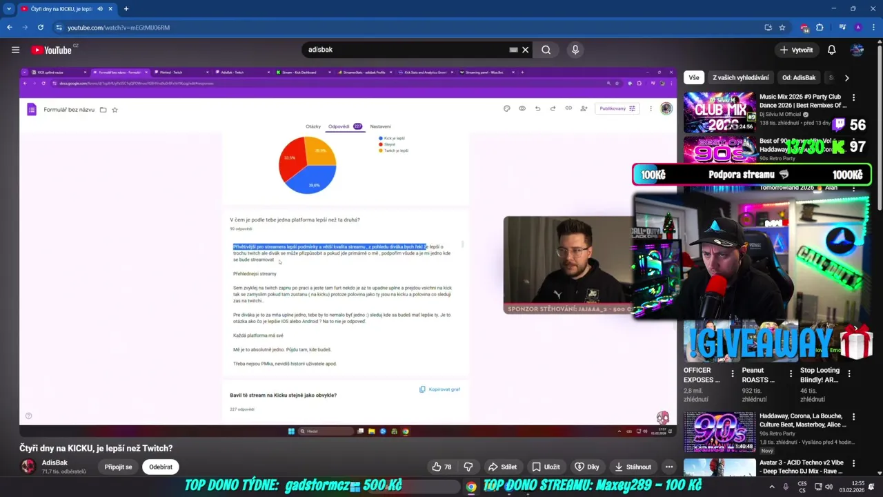883x497 pixels.
Task: Run the search with the magnifier button
Action: tap(546, 50)
